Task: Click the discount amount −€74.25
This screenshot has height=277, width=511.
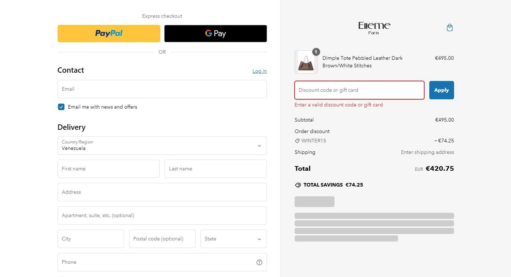Action: point(444,141)
